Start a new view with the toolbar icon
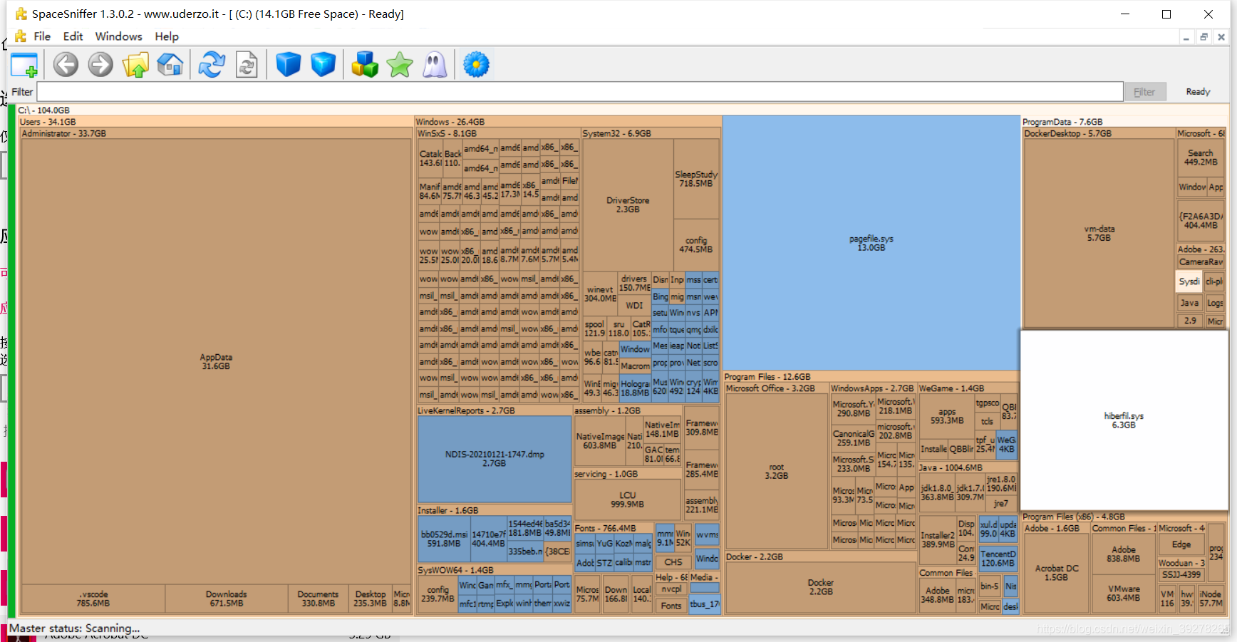Screen dimensions: 1237x642 (x=24, y=65)
